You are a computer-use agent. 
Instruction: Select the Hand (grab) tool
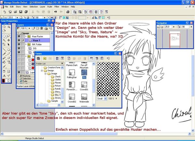[x=4, y=27]
